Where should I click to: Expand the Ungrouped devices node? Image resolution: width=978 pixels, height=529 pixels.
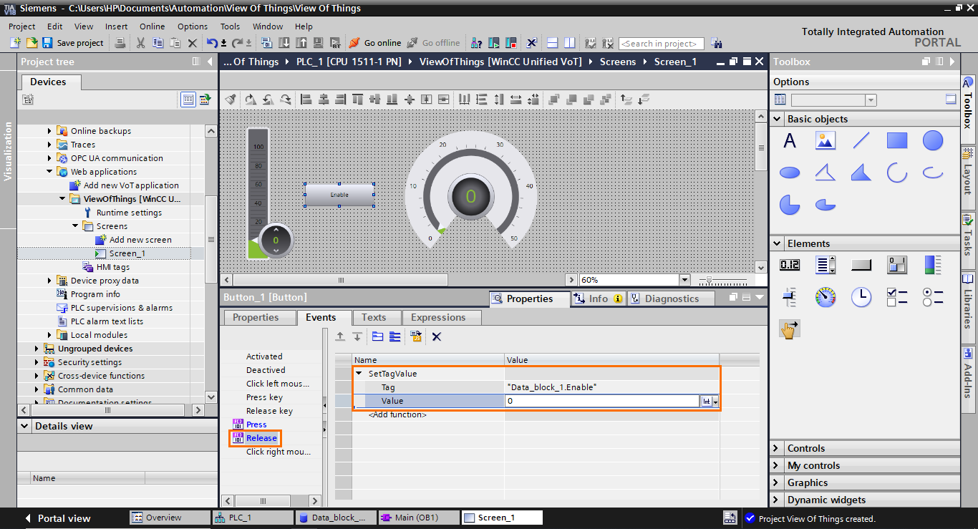pyautogui.click(x=37, y=349)
